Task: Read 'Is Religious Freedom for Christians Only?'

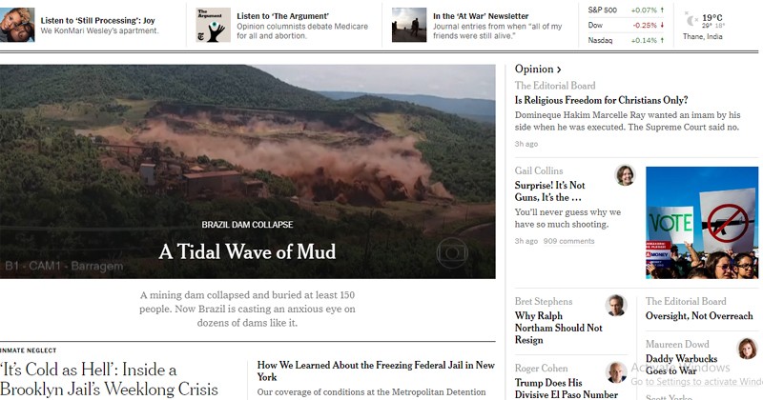Action: tap(602, 100)
